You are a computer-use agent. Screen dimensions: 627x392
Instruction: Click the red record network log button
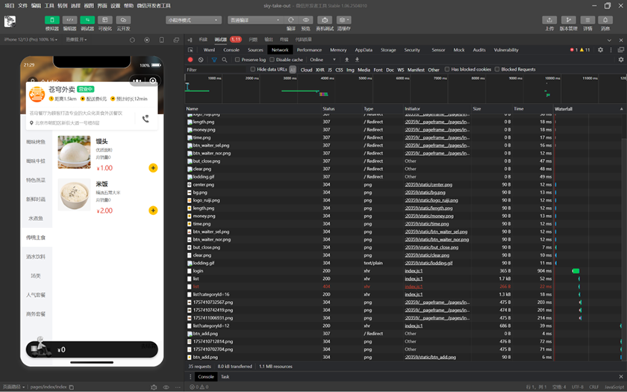click(x=190, y=60)
